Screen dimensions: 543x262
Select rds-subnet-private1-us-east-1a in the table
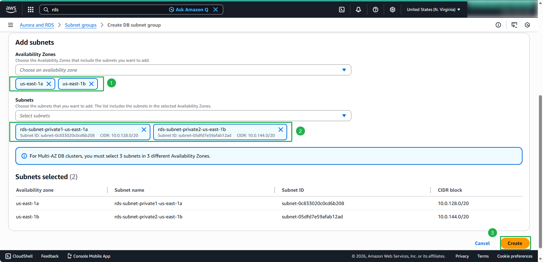click(x=148, y=203)
